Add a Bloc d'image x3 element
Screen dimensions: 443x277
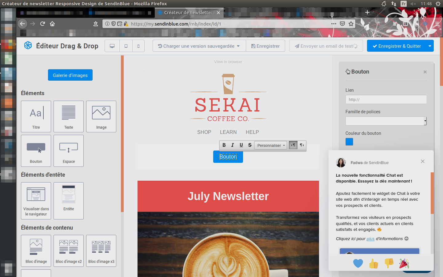pos(101,251)
